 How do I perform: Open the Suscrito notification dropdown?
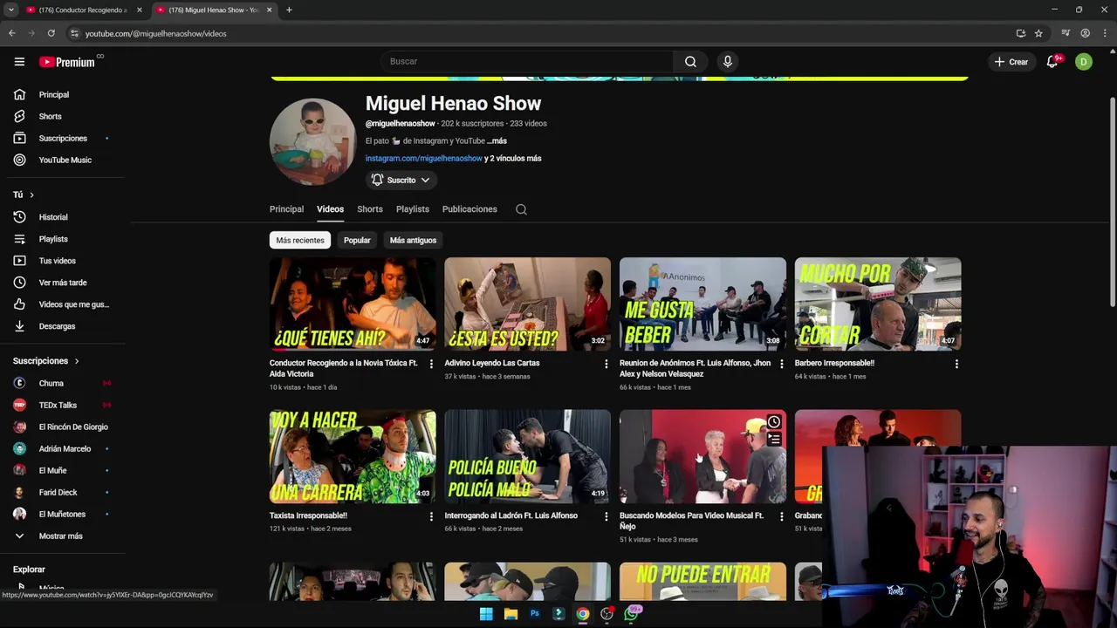401,180
